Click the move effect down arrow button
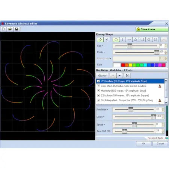Screen dimensions: 169x169 (x=120, y=75)
